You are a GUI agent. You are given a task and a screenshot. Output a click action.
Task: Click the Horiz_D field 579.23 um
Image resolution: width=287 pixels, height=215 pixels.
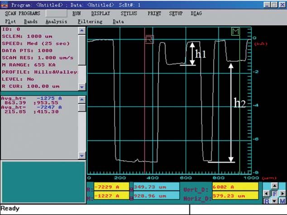[x=235, y=196]
